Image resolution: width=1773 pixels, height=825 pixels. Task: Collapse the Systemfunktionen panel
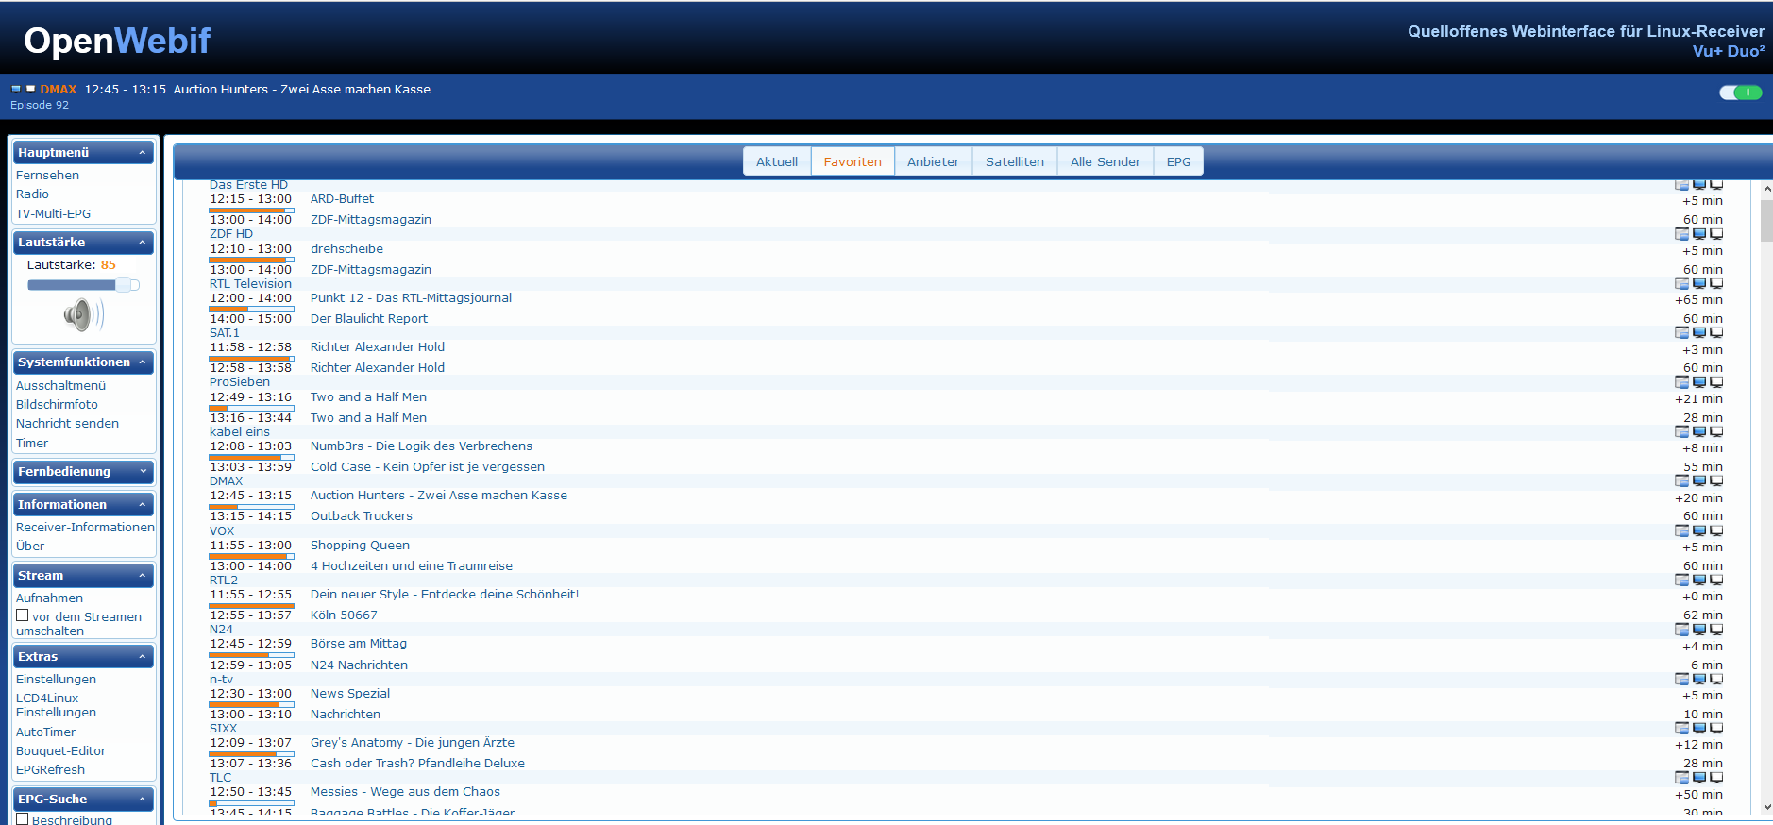pyautogui.click(x=143, y=362)
